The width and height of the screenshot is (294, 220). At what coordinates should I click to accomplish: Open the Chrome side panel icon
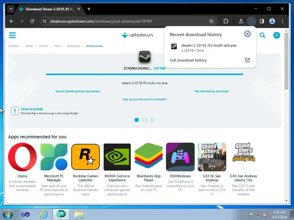pyautogui.click(x=262, y=21)
